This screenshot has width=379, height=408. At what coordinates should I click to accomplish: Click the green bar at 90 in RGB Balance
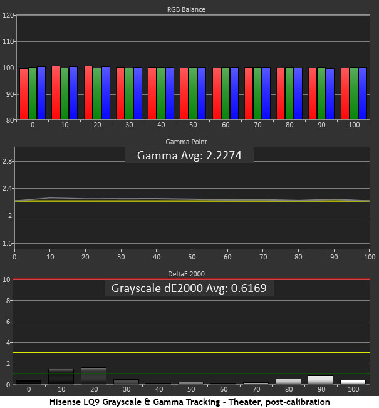(321, 93)
